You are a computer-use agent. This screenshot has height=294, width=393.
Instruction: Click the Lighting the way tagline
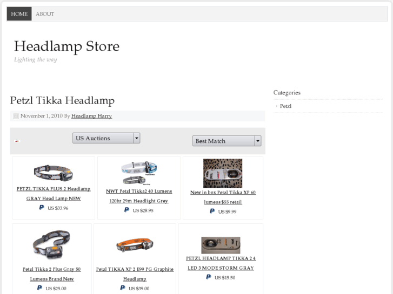click(36, 60)
